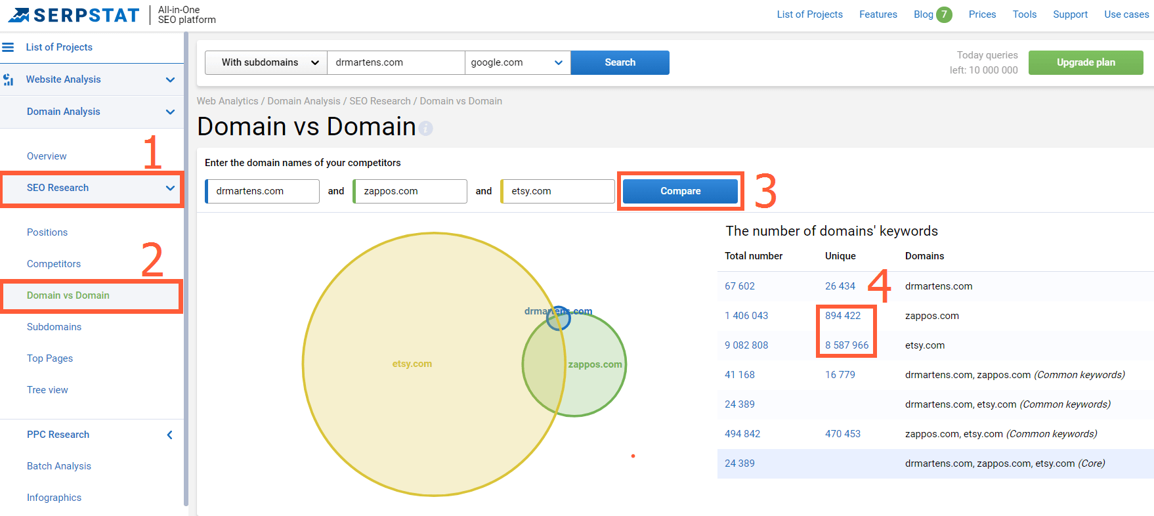The width and height of the screenshot is (1154, 516).
Task: Click the Upgrade plan button
Action: [x=1086, y=62]
